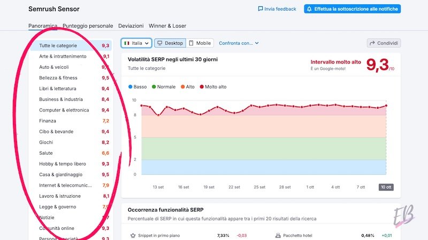This screenshot has height=240, width=428.
Task: Click the large 9,3 volatility score
Action: coord(378,65)
